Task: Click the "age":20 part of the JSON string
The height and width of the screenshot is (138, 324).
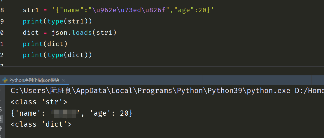Action: coord(194,10)
